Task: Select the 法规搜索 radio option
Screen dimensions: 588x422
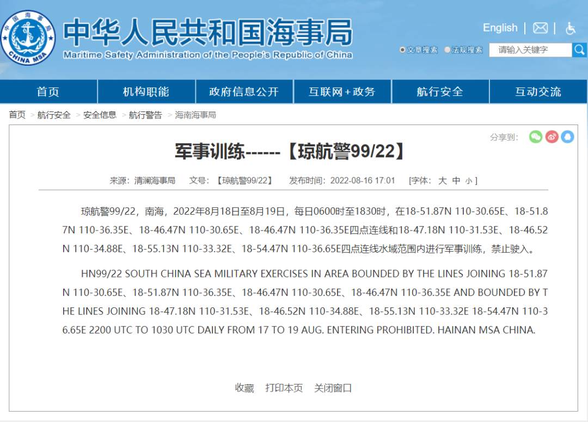Action: (x=447, y=50)
